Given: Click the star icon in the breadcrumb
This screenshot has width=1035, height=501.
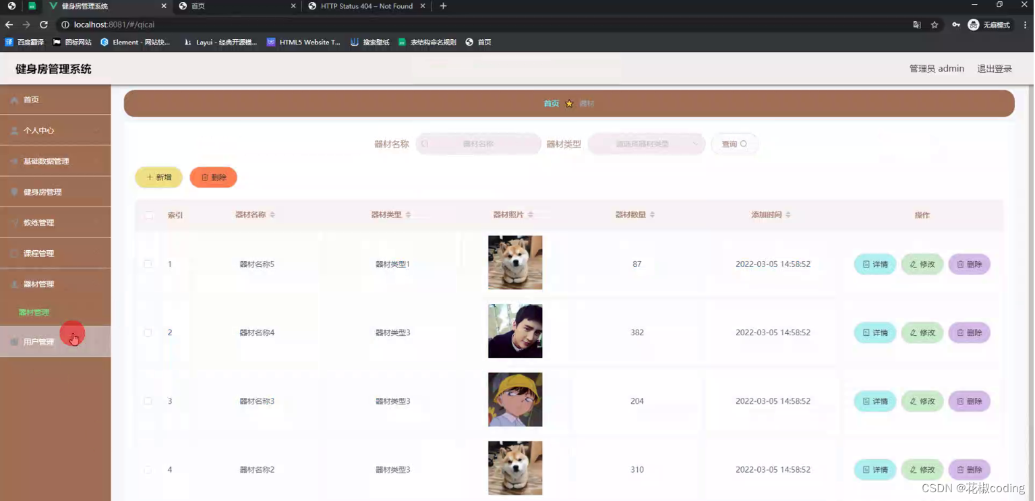Looking at the screenshot, I should [x=569, y=103].
